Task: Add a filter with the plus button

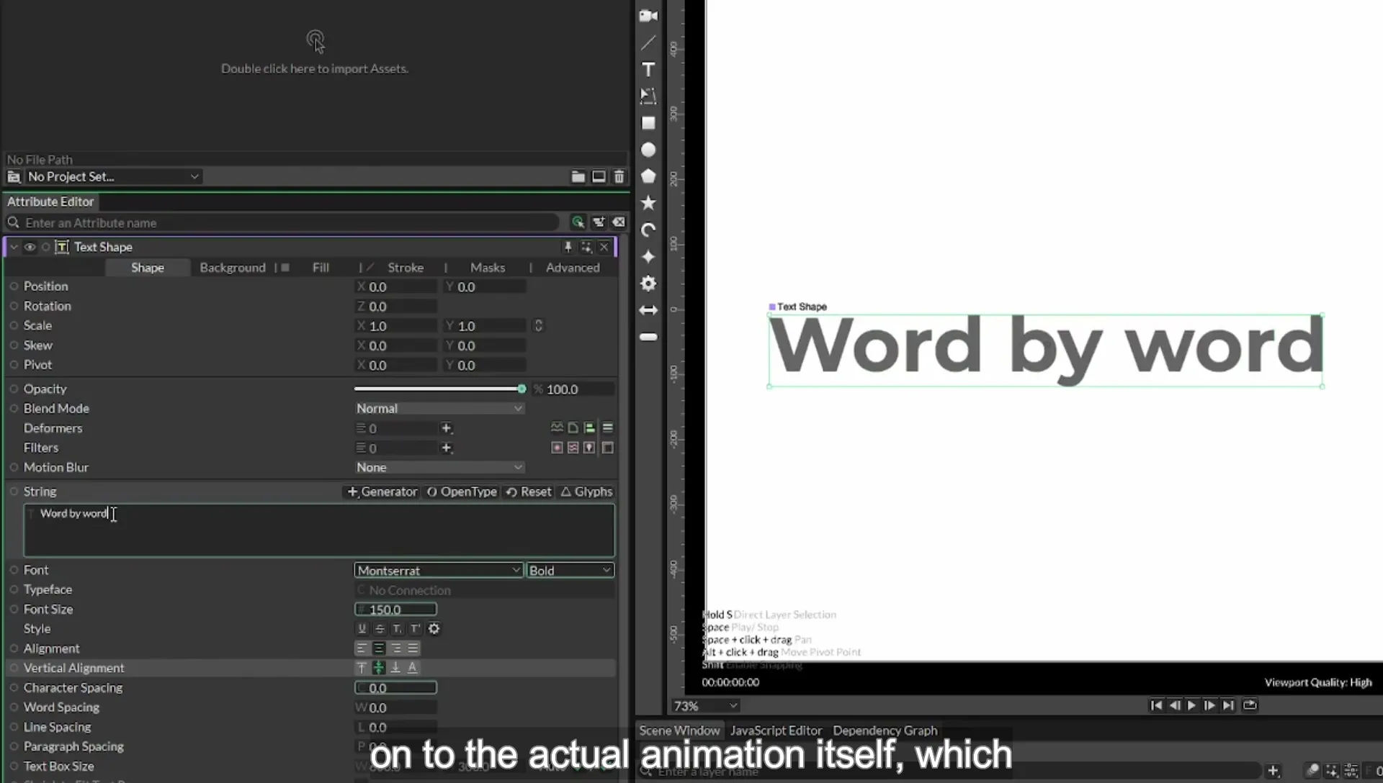Action: click(447, 448)
